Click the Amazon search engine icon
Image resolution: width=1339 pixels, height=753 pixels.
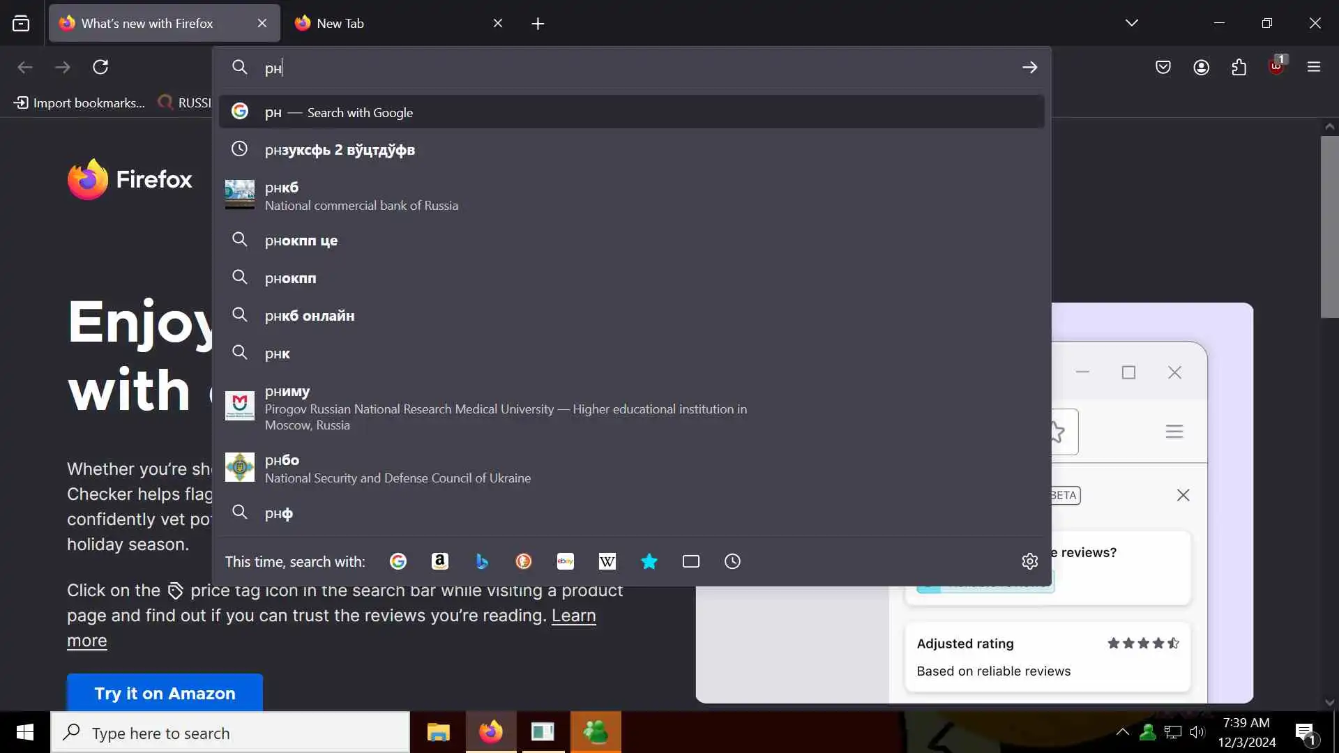[x=439, y=561]
